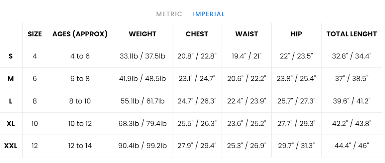Click the WEIGHT column header

point(143,34)
